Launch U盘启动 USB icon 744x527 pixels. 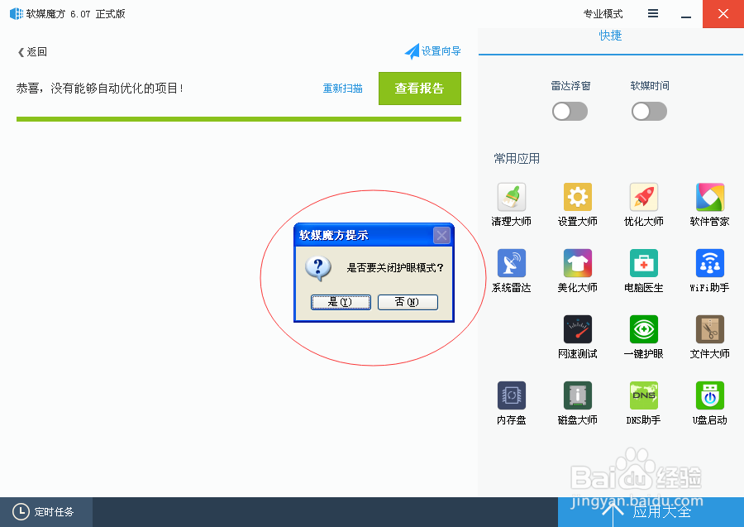point(710,395)
